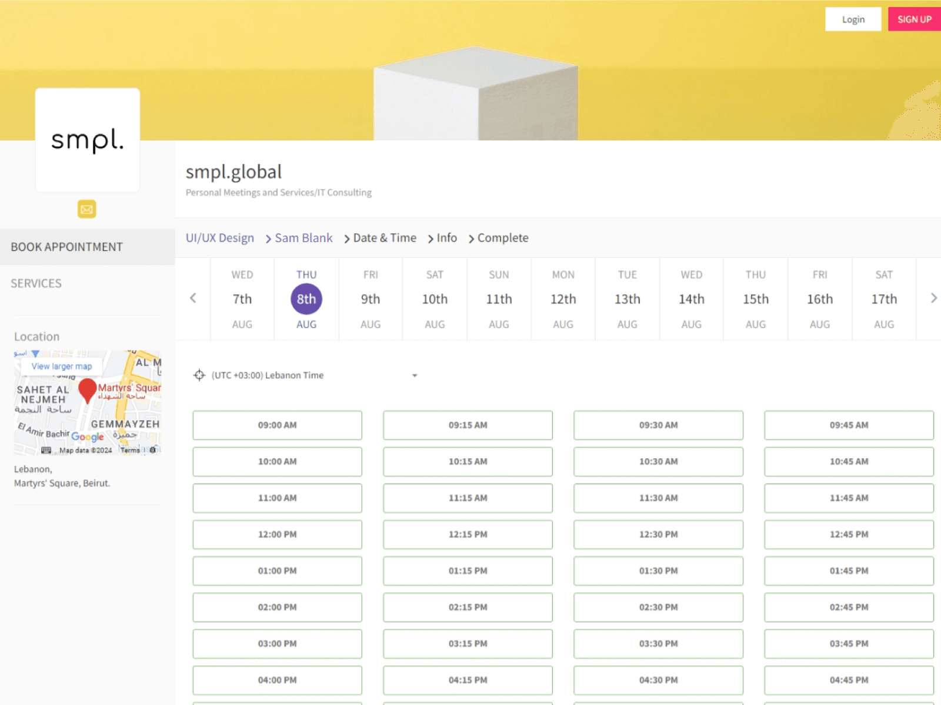The image size is (941, 705).
Task: Click the pink SIGN UP button
Action: pos(914,19)
